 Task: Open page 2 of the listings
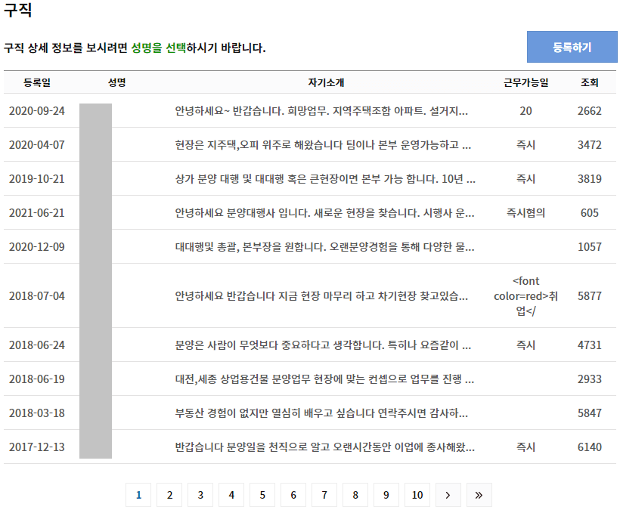169,495
